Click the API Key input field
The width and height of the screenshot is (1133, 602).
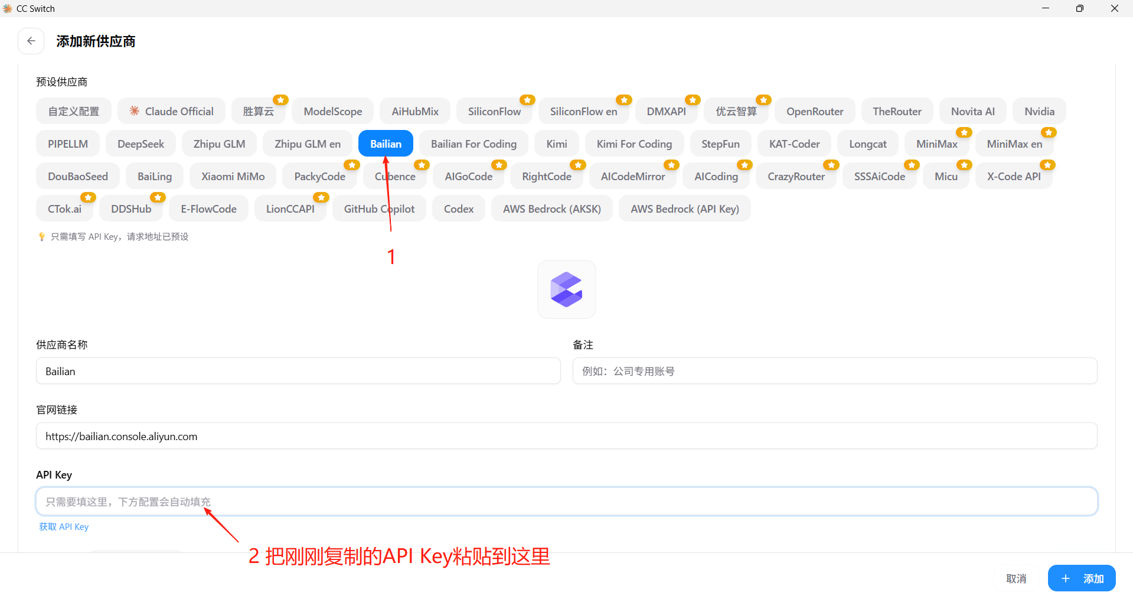pyautogui.click(x=566, y=501)
